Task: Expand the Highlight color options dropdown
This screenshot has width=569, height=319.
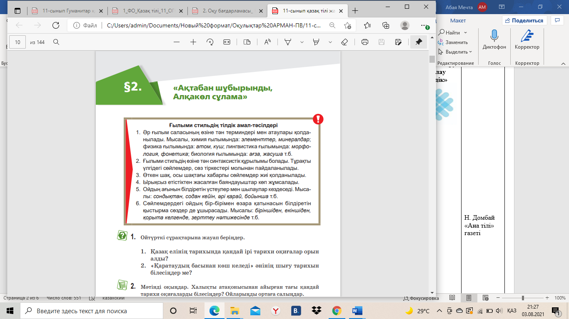Action: click(x=330, y=42)
